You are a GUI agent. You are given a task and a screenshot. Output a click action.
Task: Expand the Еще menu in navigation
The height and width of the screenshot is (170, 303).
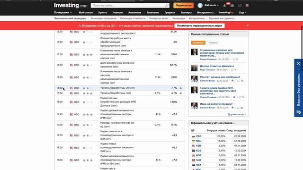243,13
